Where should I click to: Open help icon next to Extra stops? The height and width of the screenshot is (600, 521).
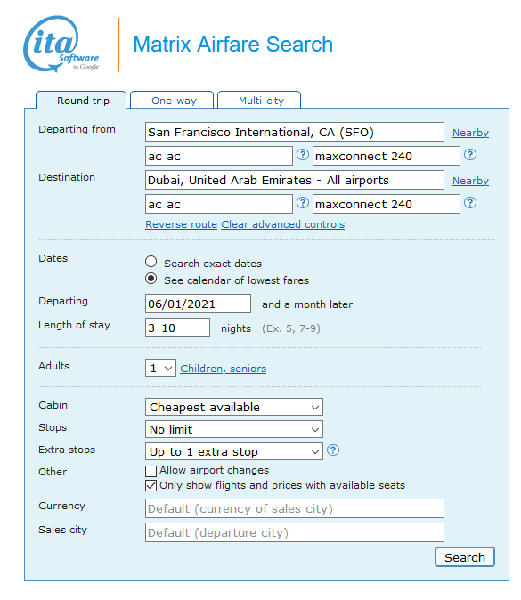(x=333, y=450)
